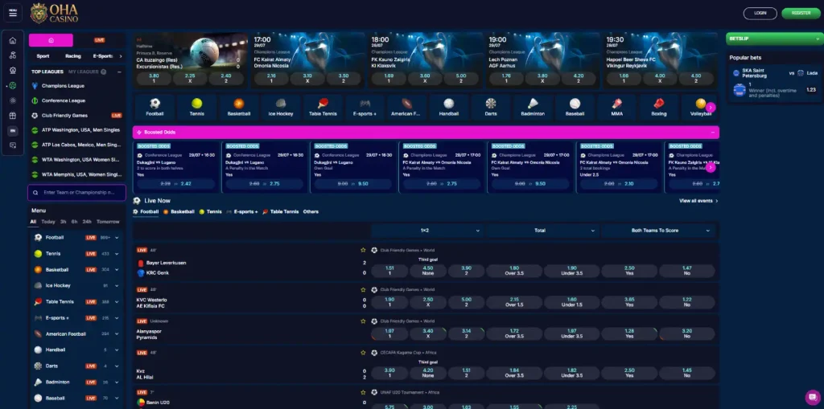Collapse the Top Leagues list
This screenshot has width=824, height=409.
tap(119, 72)
